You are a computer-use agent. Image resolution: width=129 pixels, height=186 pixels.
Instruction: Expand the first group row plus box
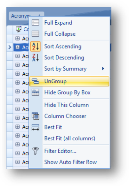pos(18,38)
